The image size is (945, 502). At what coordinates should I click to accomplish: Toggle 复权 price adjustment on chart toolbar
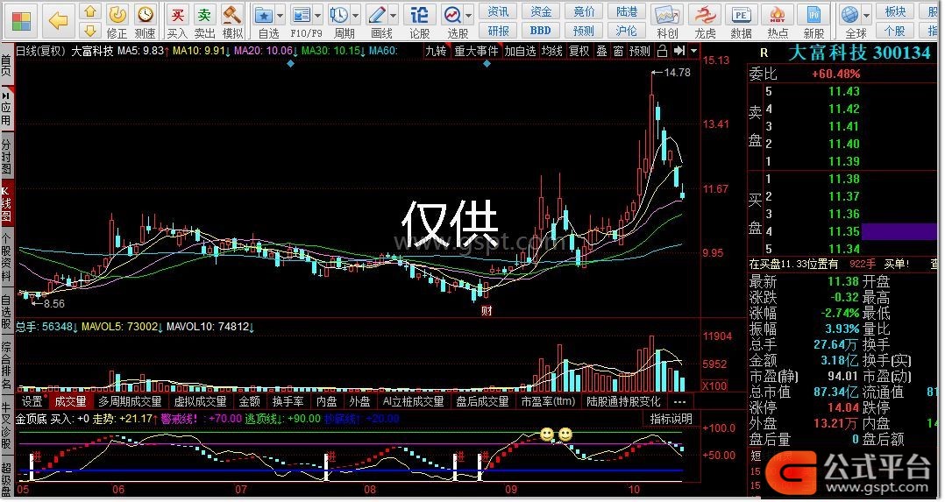579,51
